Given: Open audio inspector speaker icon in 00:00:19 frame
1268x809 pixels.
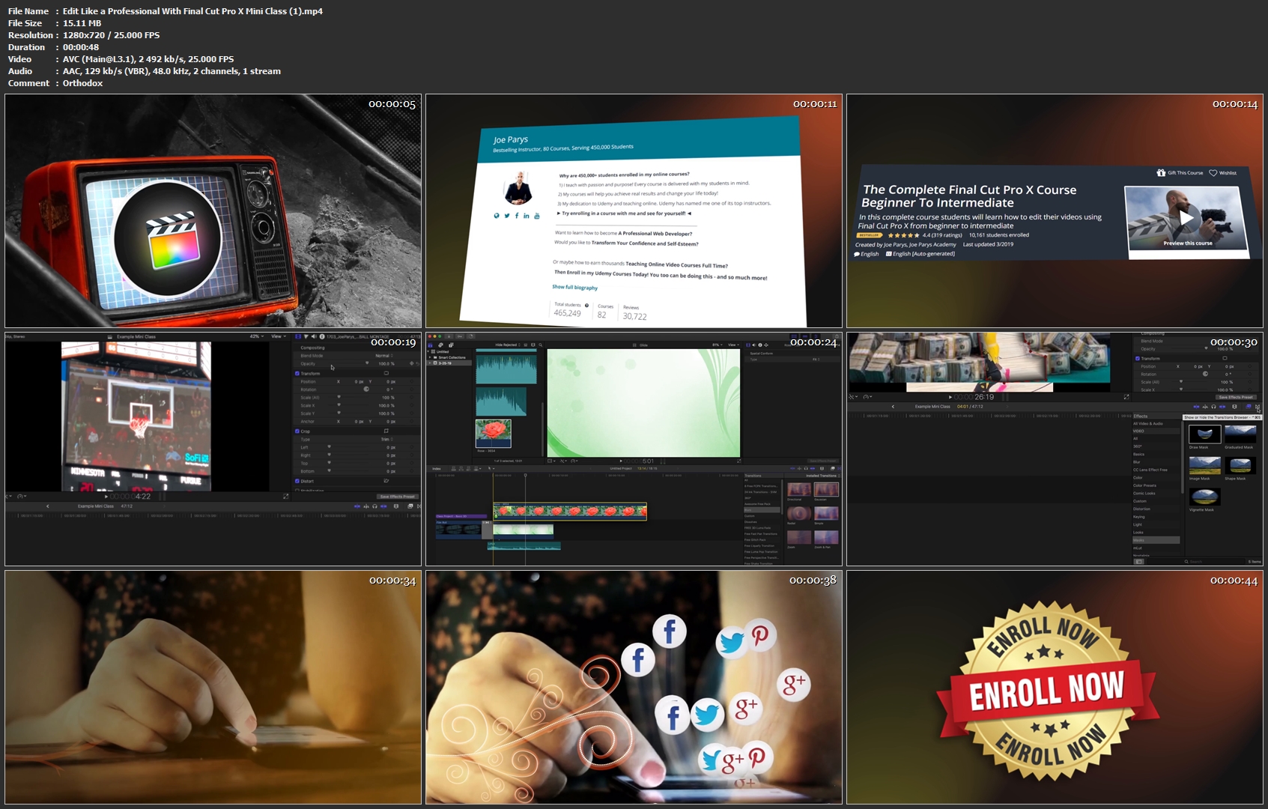Looking at the screenshot, I should click(x=314, y=336).
